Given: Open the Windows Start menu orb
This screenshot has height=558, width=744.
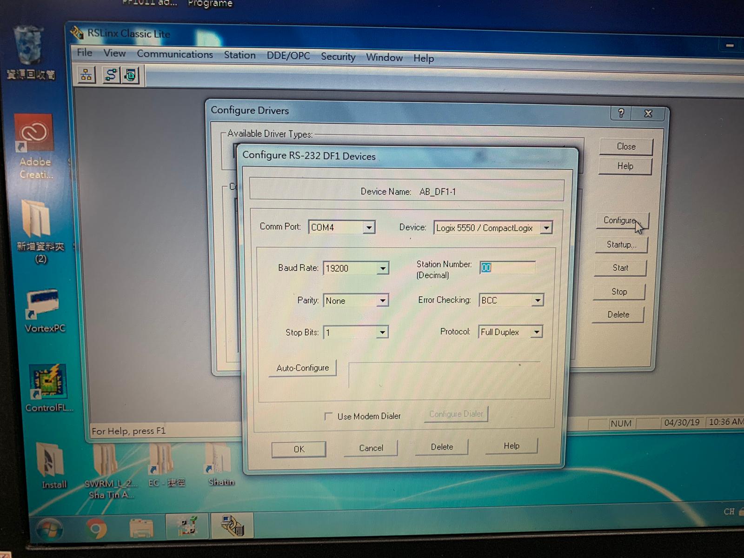Looking at the screenshot, I should 49,529.
